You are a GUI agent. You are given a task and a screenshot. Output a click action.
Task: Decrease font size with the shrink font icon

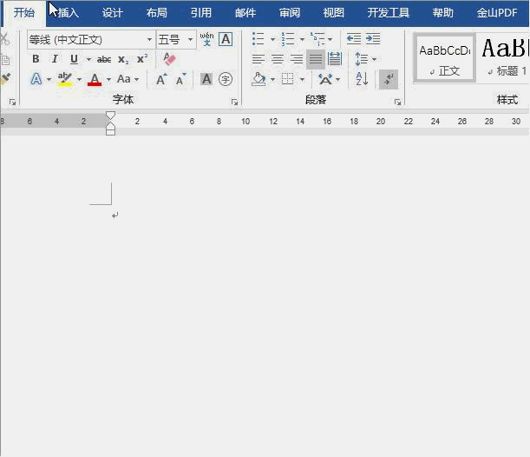coord(180,79)
